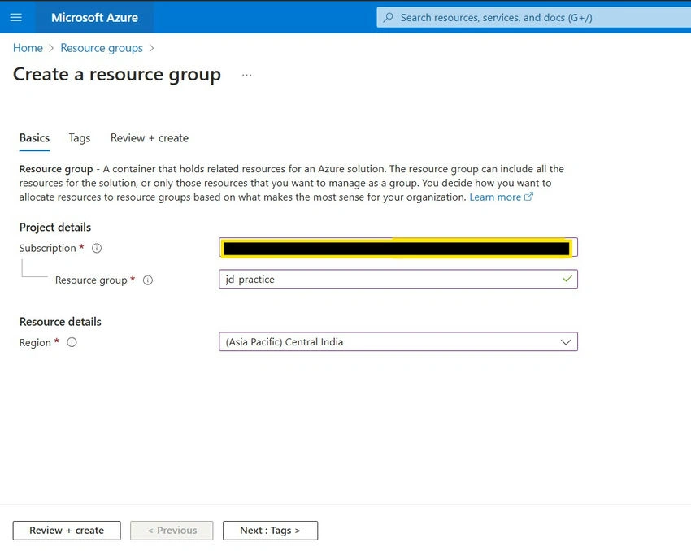Open the Learn more link
The height and width of the screenshot is (551, 691).
pos(495,197)
